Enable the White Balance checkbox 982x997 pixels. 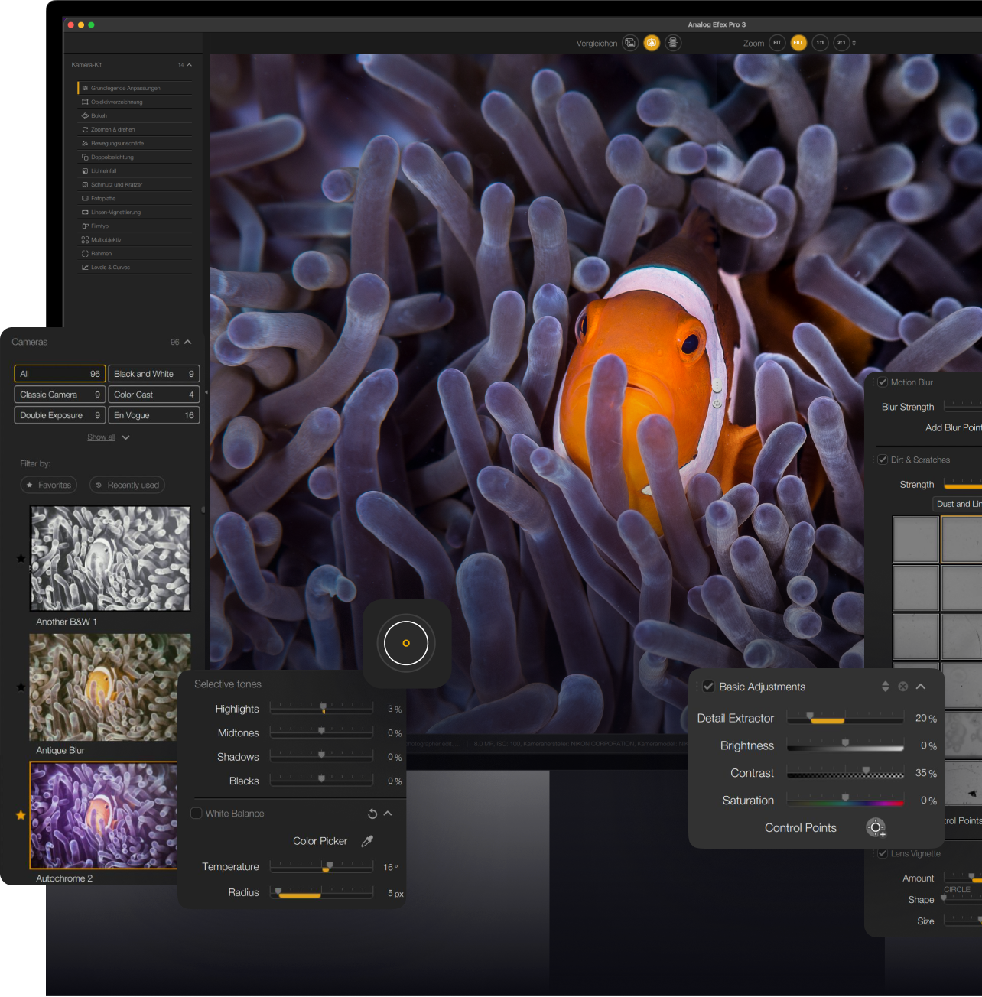[x=197, y=814]
